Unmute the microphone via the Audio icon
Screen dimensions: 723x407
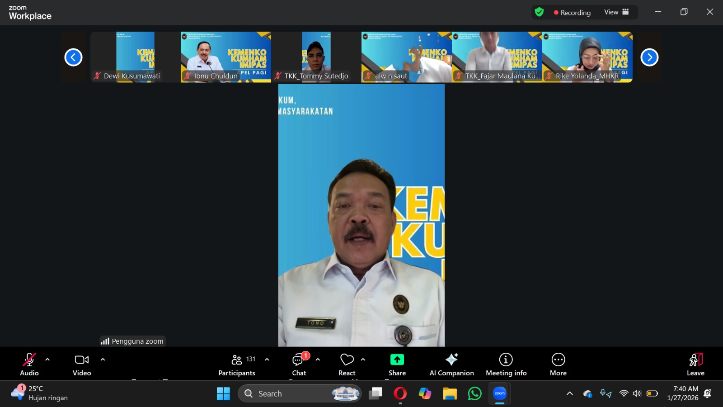click(29, 360)
